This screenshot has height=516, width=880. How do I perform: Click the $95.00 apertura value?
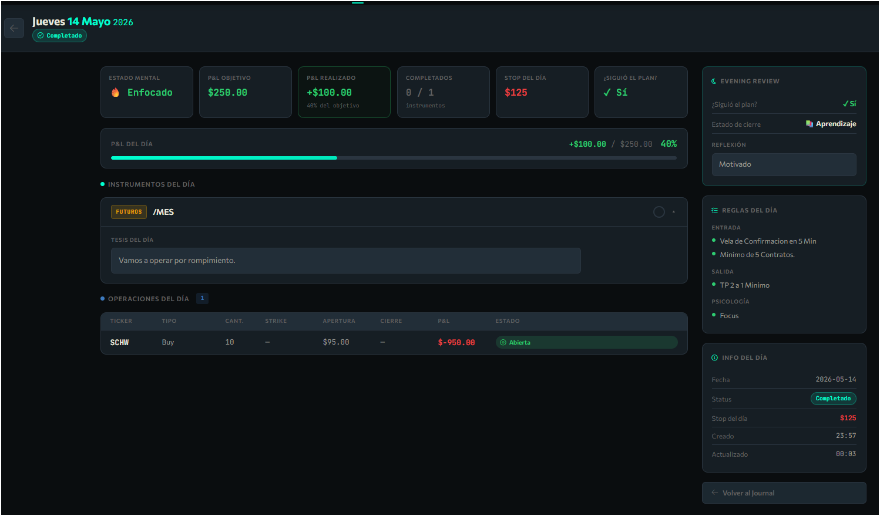tap(336, 342)
